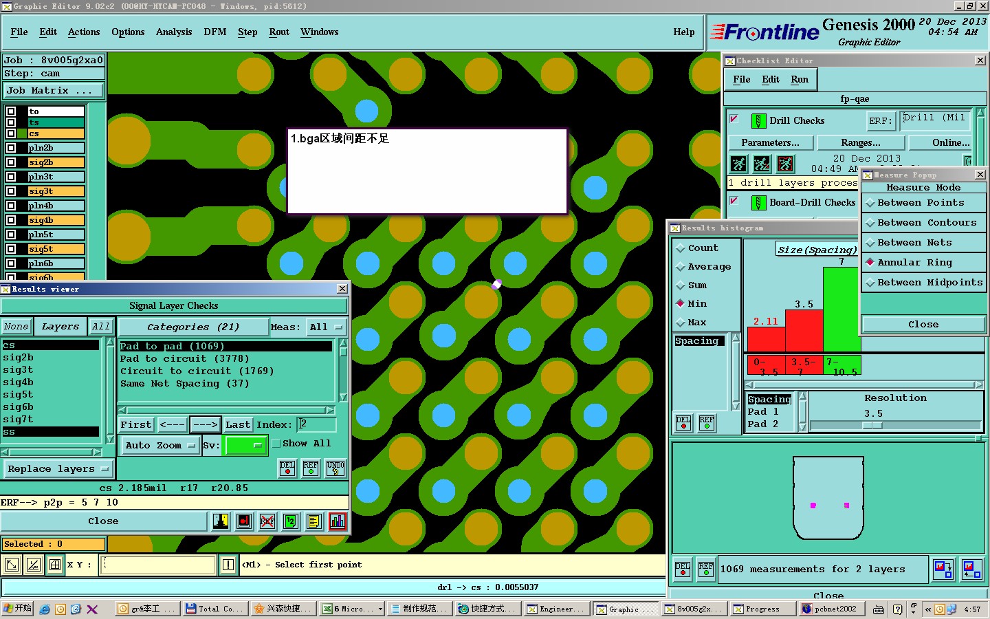Click the diagonal arrow zoom icon at bottom left
This screenshot has width=990, height=619.
(x=12, y=565)
